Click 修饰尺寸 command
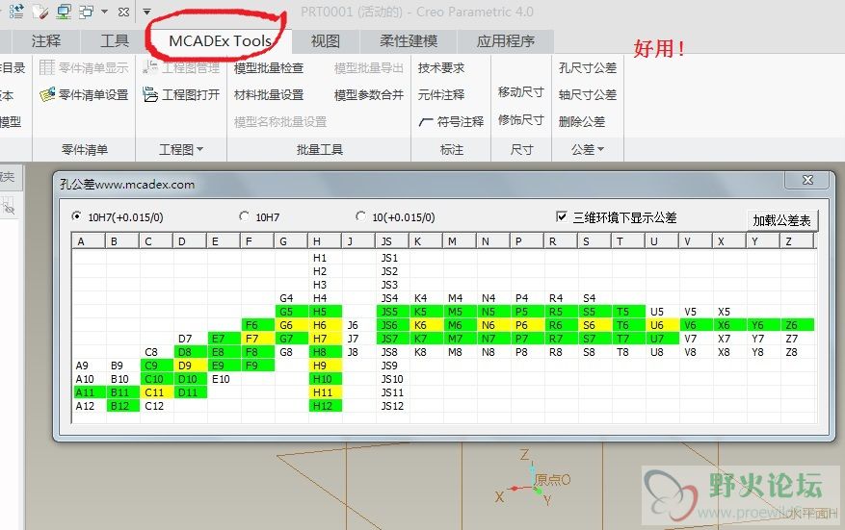Viewport: 845px width, 530px height. pos(520,119)
